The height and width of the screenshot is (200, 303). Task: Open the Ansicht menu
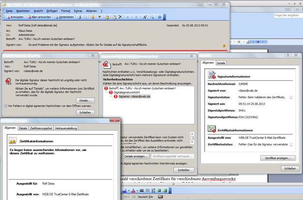click(x=38, y=11)
